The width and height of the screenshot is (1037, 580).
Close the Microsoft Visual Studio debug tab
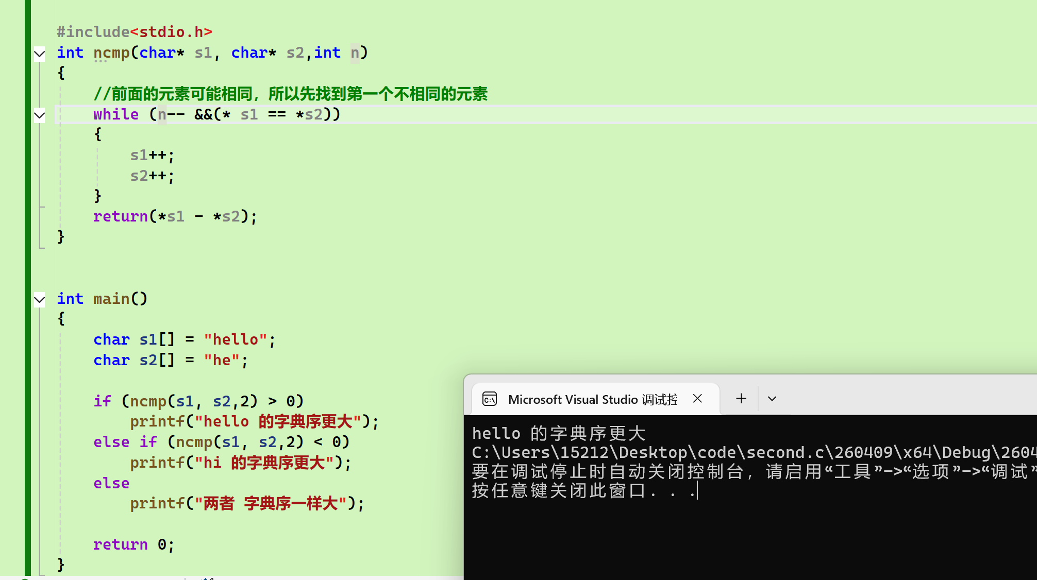(x=697, y=399)
